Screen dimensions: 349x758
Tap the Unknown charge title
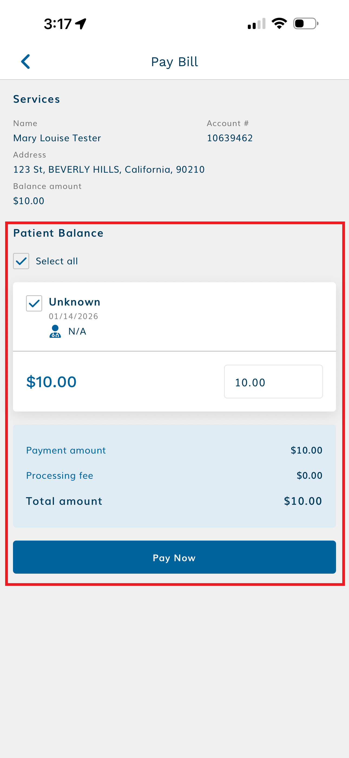pos(75,302)
